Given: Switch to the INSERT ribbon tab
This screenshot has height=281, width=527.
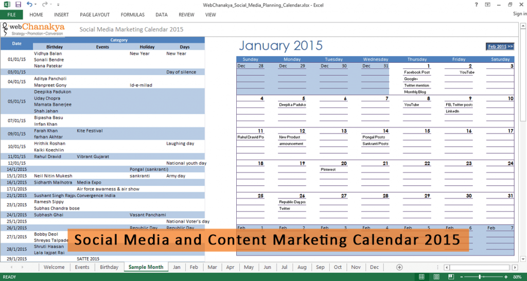Looking at the screenshot, I should point(61,15).
